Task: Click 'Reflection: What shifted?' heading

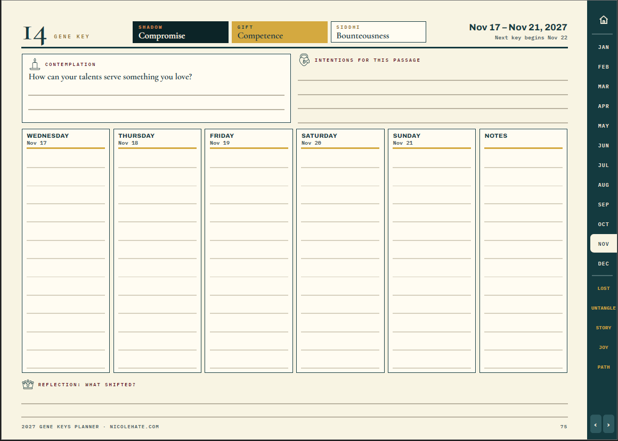Action: click(x=87, y=385)
